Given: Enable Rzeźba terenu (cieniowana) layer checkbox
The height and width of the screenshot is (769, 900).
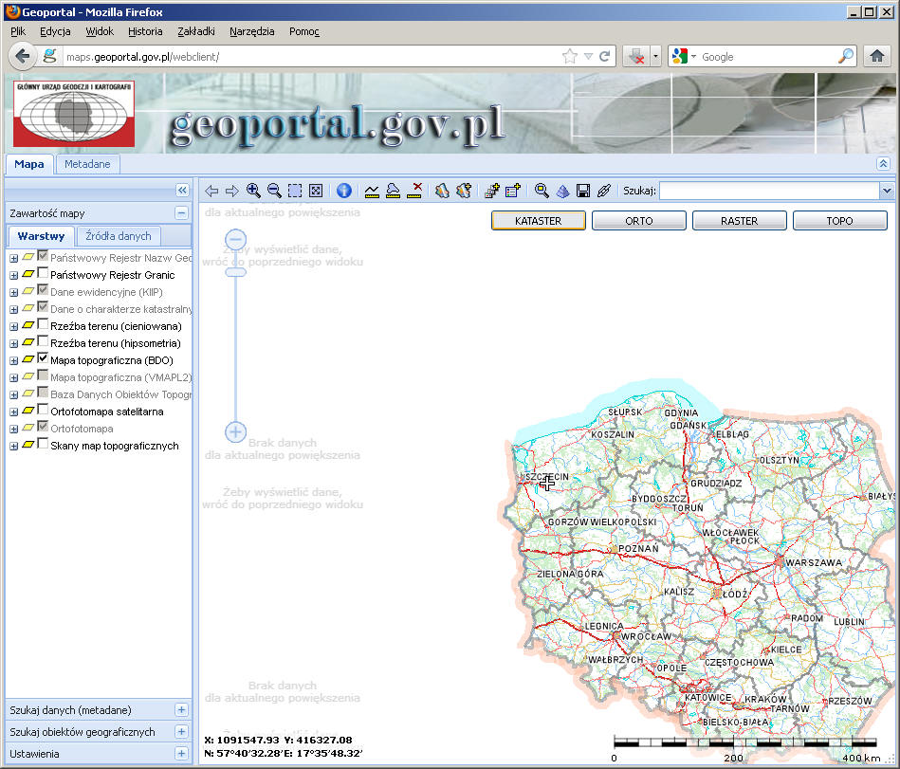Looking at the screenshot, I should (43, 324).
